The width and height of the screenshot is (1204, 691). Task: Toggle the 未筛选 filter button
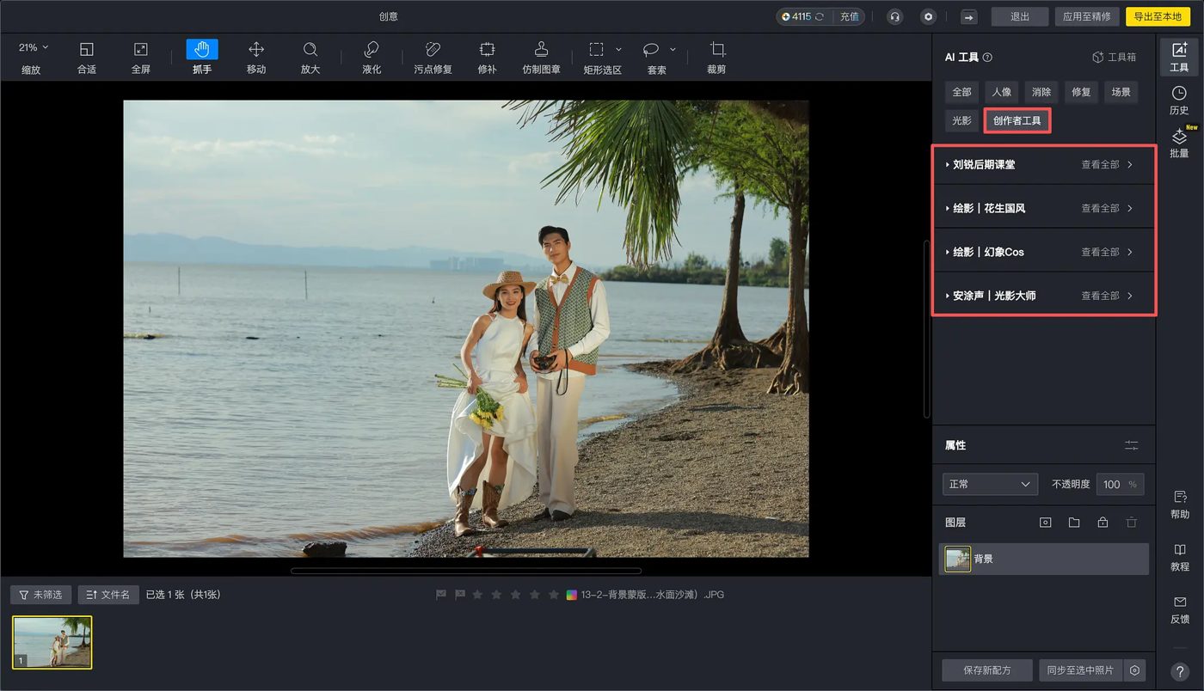pos(40,595)
